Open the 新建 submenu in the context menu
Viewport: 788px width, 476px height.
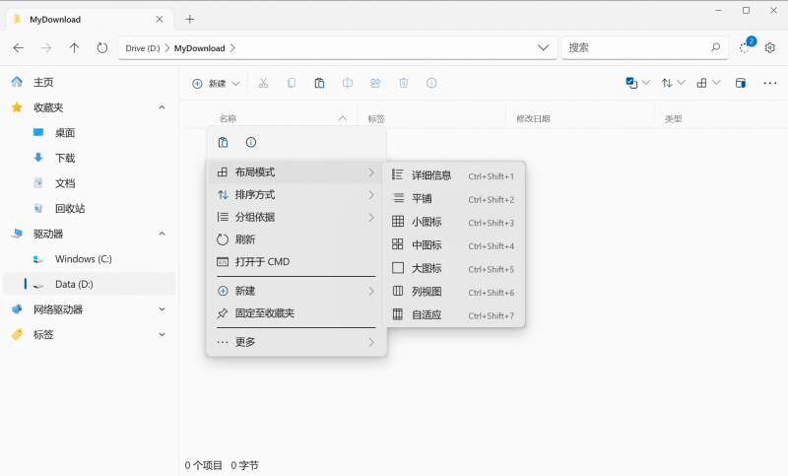pyautogui.click(x=296, y=291)
